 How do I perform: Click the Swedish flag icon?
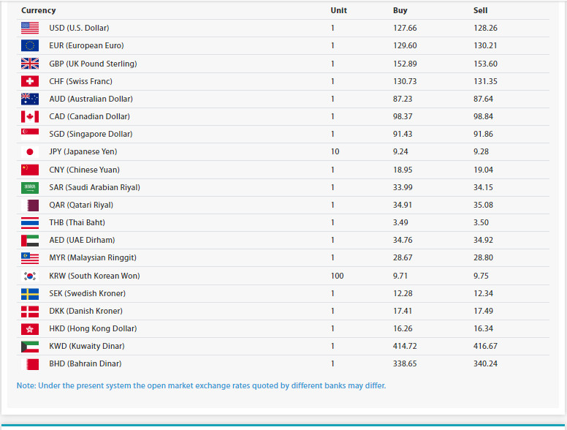click(x=30, y=293)
